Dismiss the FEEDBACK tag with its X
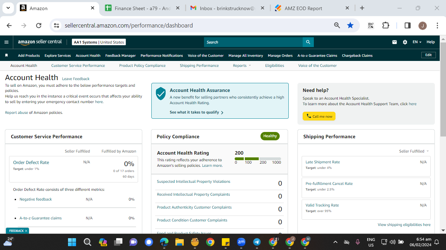 click(26, 231)
